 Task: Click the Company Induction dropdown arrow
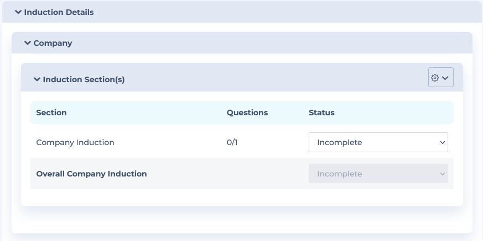[x=443, y=142]
